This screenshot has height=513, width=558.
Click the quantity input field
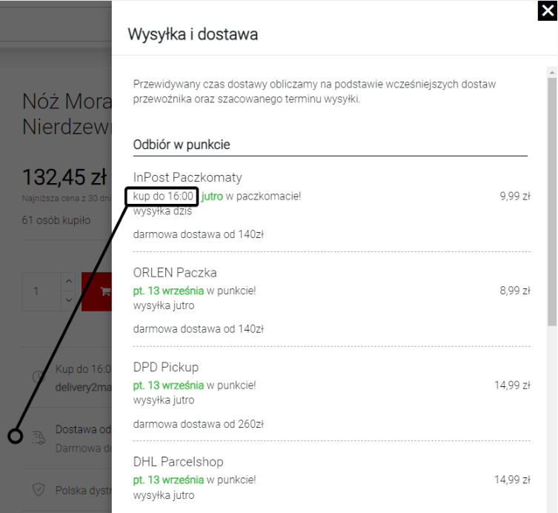click(36, 291)
